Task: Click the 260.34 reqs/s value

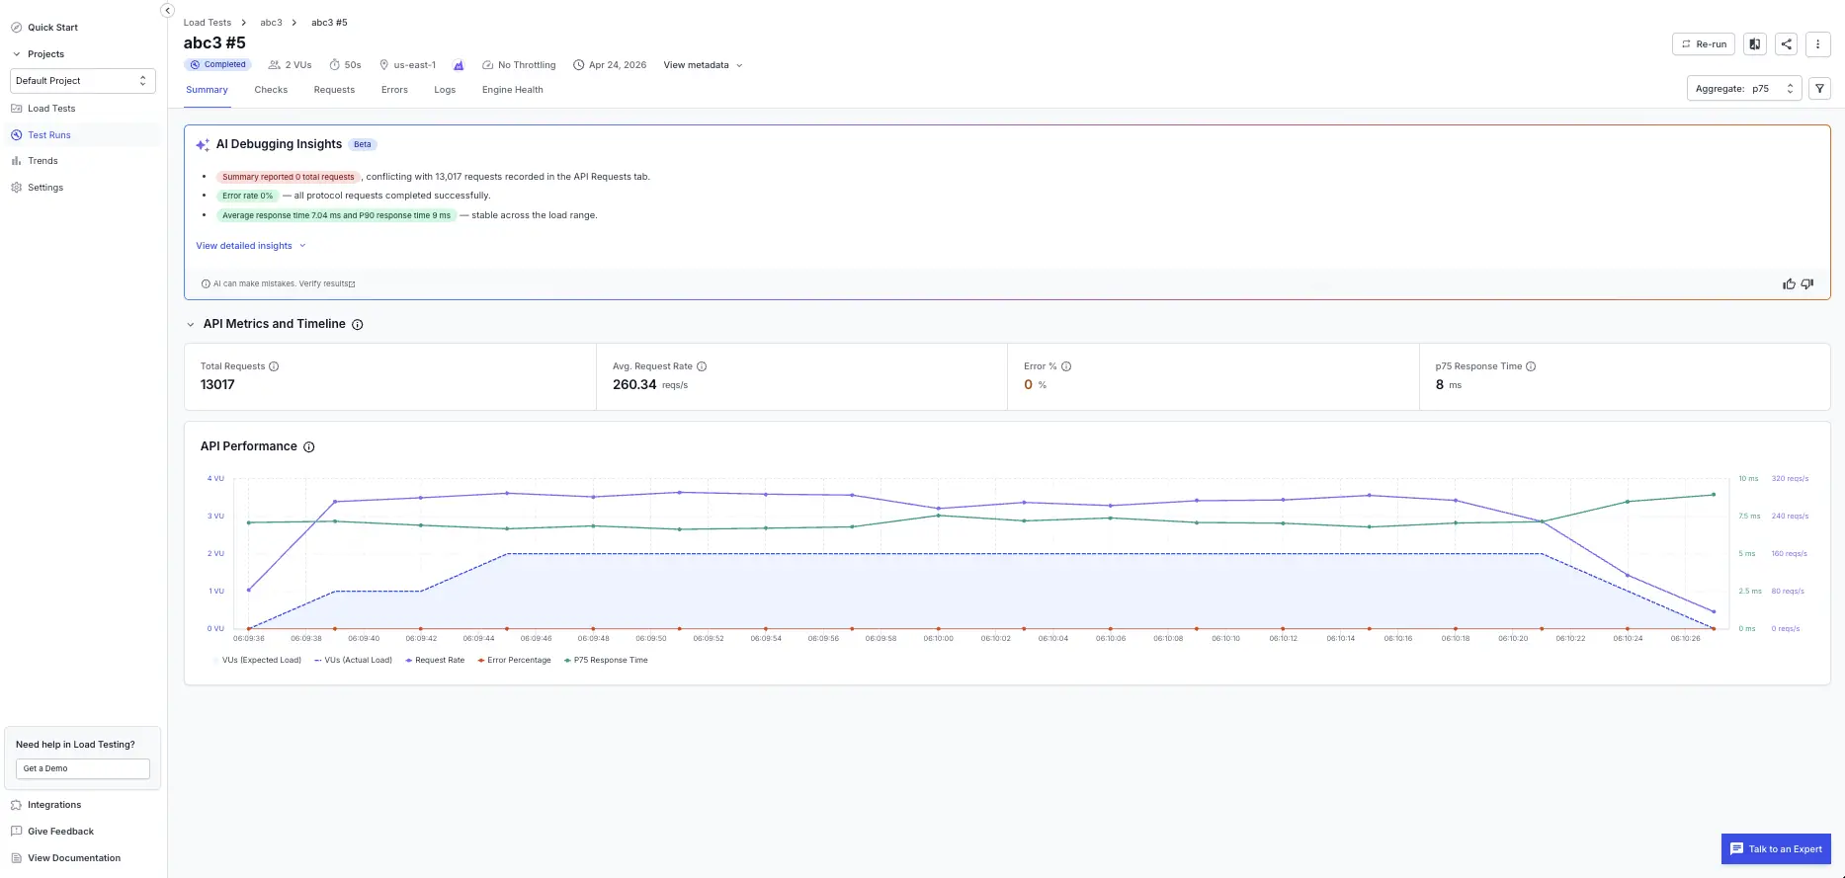Action: 650,385
